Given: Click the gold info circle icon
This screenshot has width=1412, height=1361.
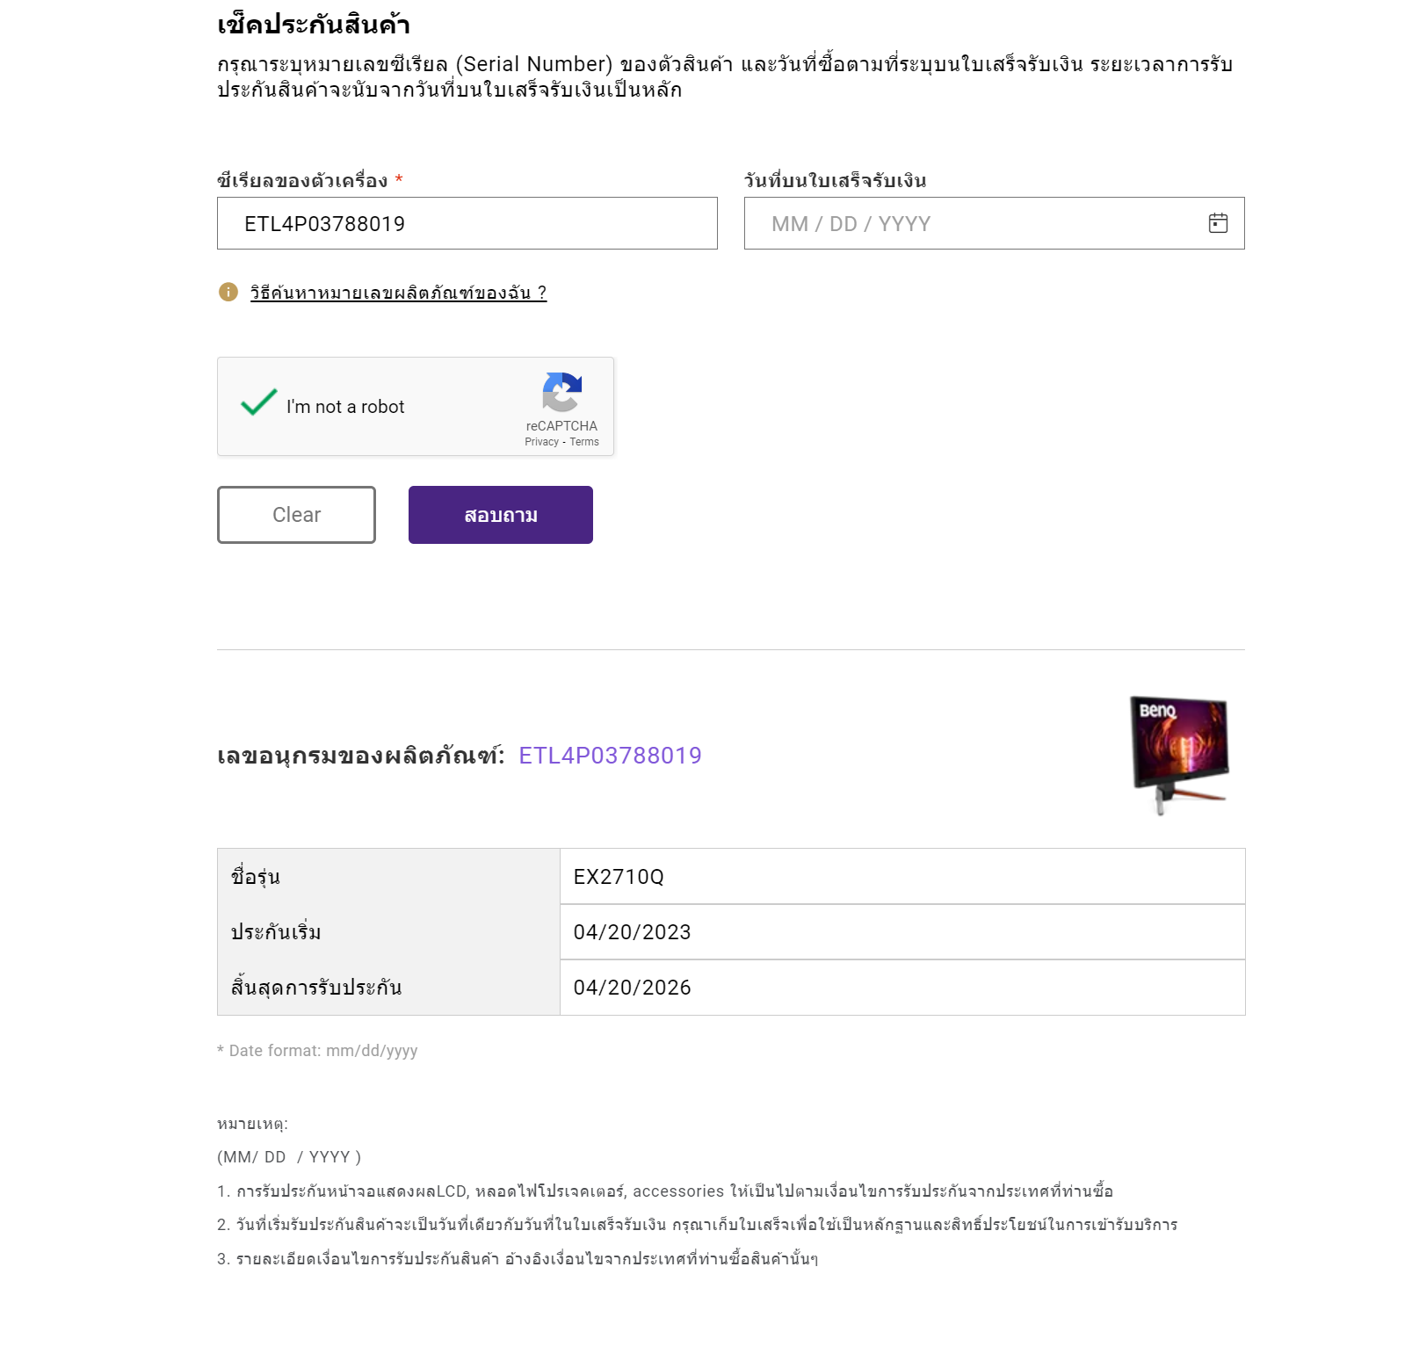Looking at the screenshot, I should coord(228,292).
